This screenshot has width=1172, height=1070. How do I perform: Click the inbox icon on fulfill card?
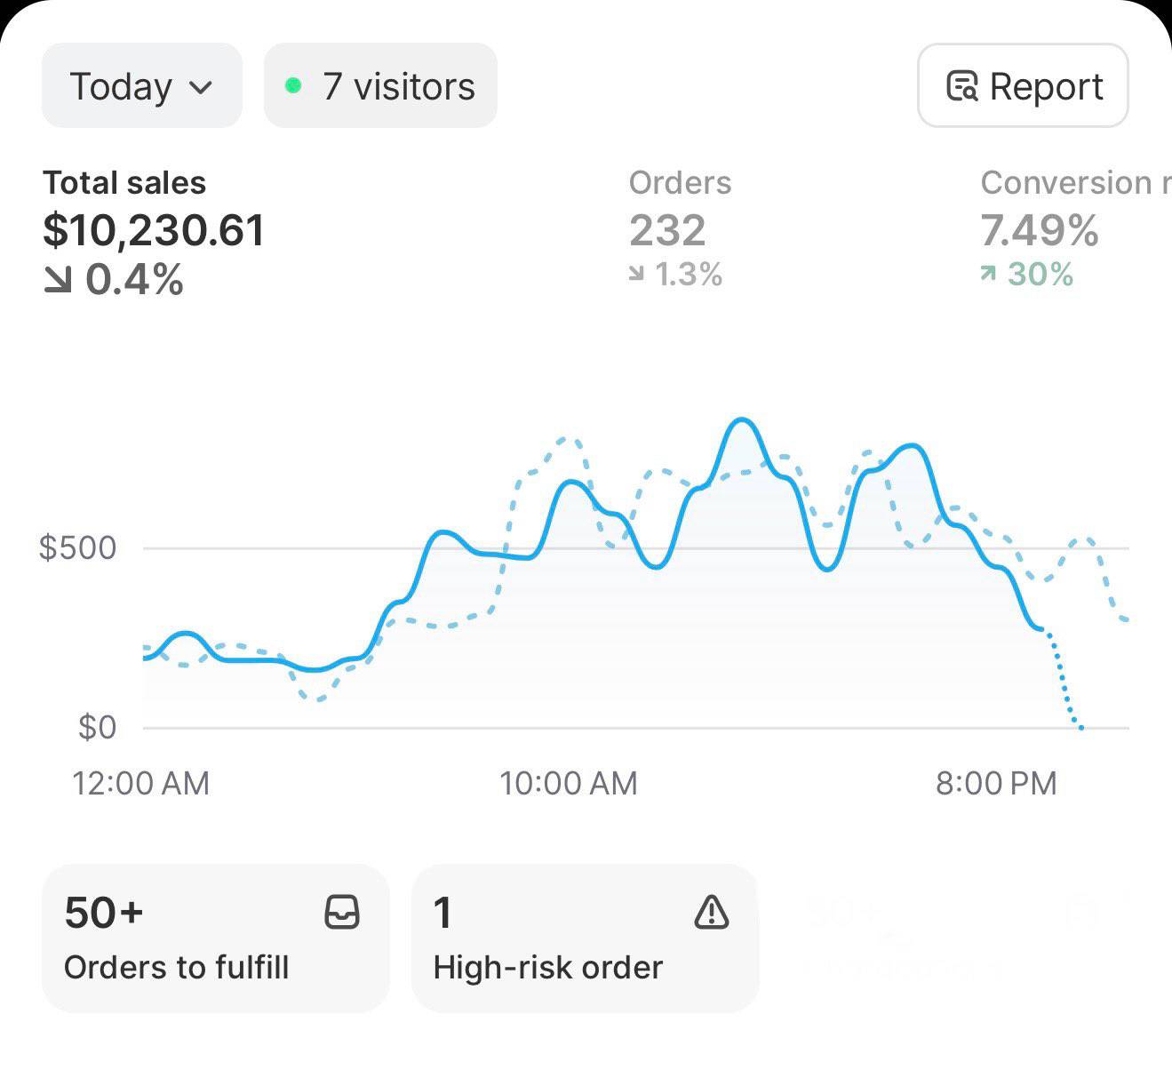tap(342, 912)
